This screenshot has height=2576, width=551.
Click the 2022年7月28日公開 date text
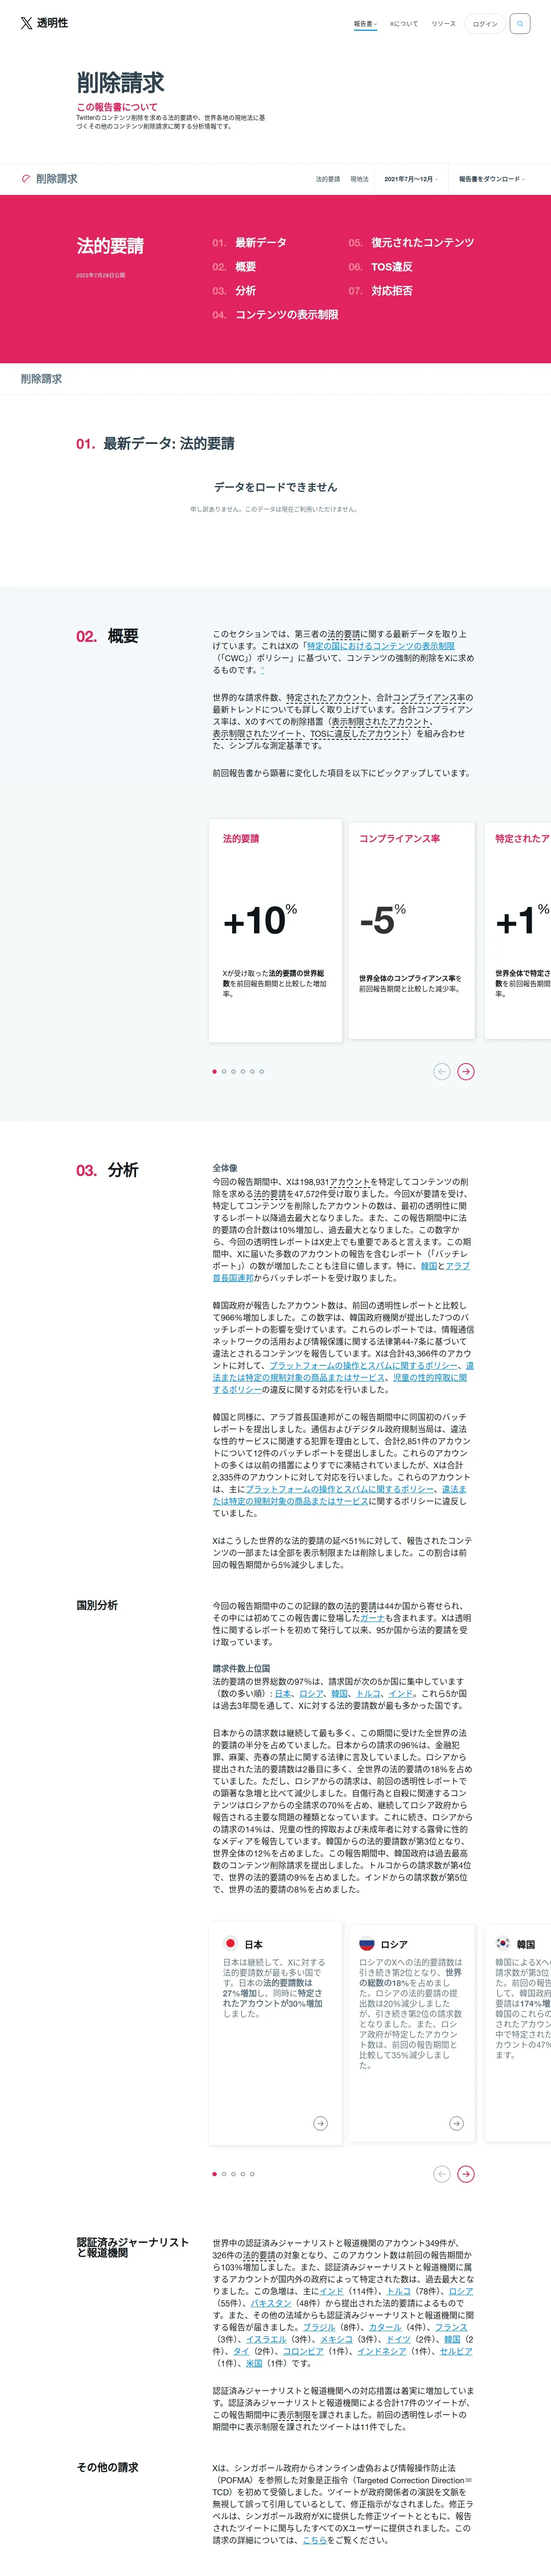(100, 275)
